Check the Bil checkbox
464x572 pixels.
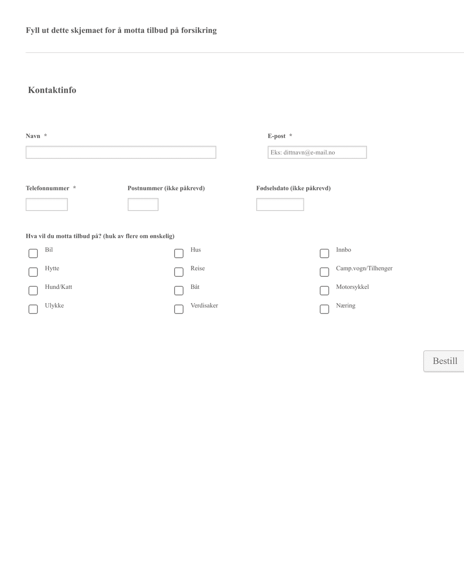tap(33, 253)
